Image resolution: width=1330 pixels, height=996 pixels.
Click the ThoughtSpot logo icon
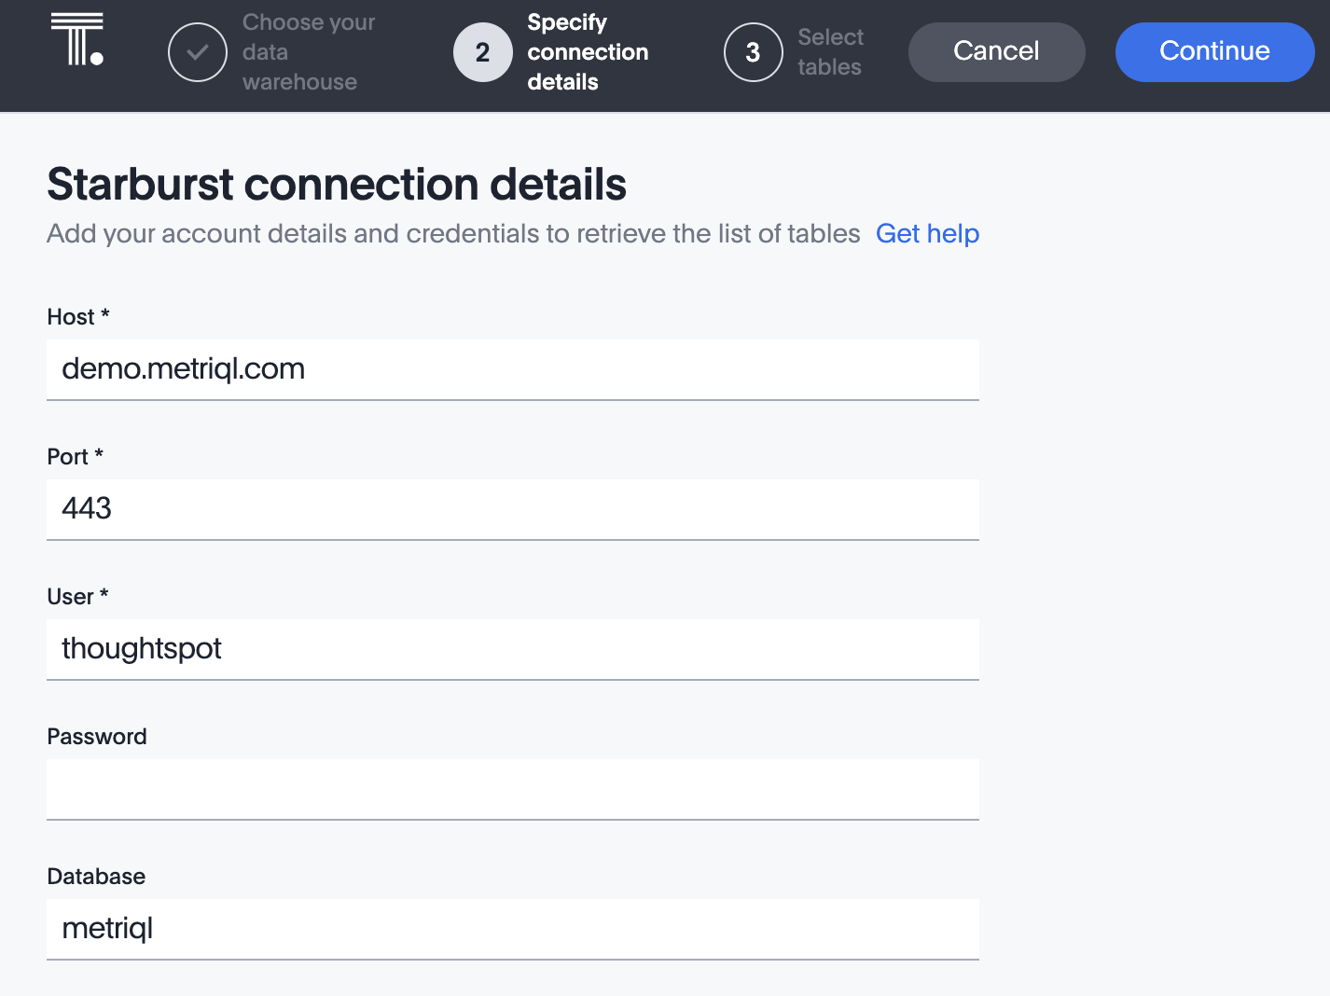tap(76, 40)
